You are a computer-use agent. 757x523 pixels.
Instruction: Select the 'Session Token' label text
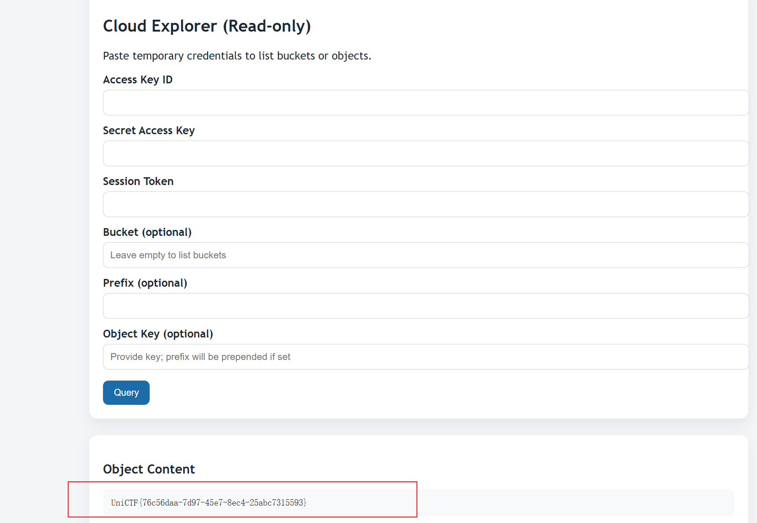(x=138, y=181)
